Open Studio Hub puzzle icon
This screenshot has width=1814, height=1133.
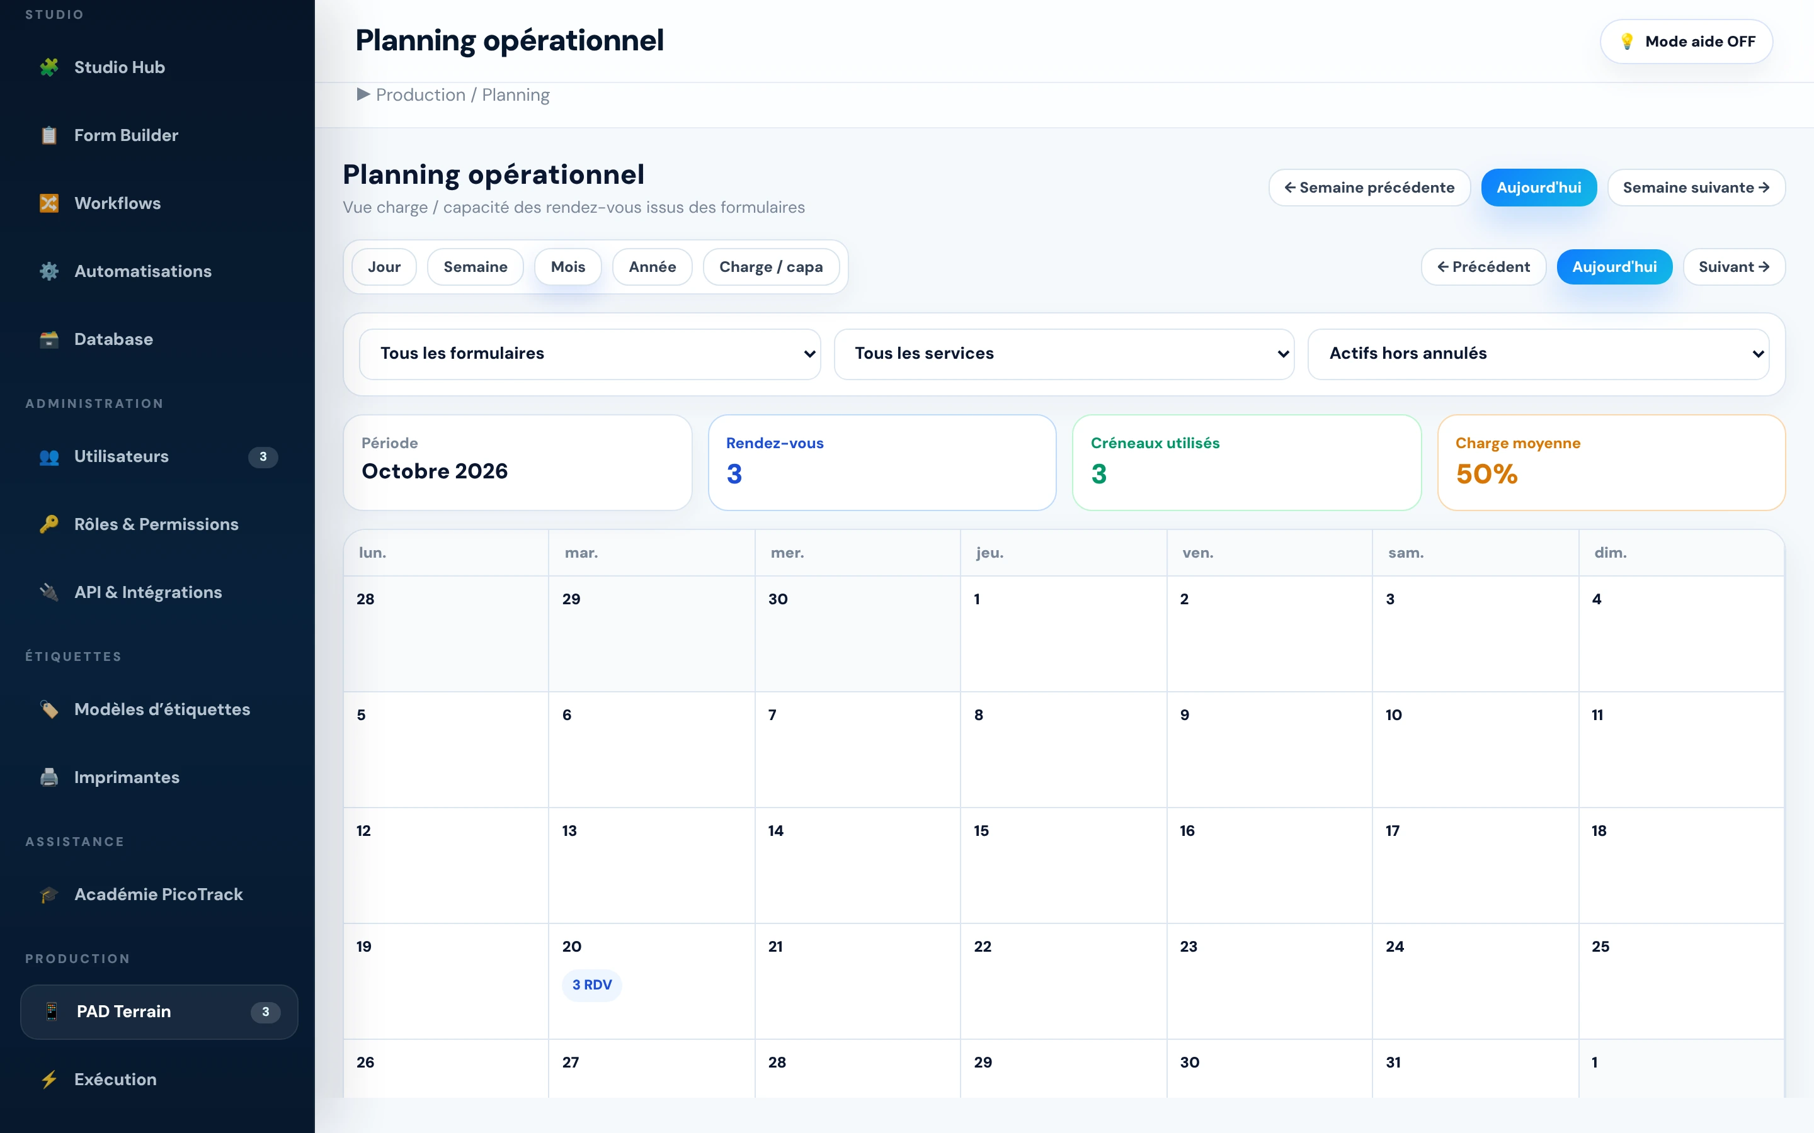coord(50,67)
